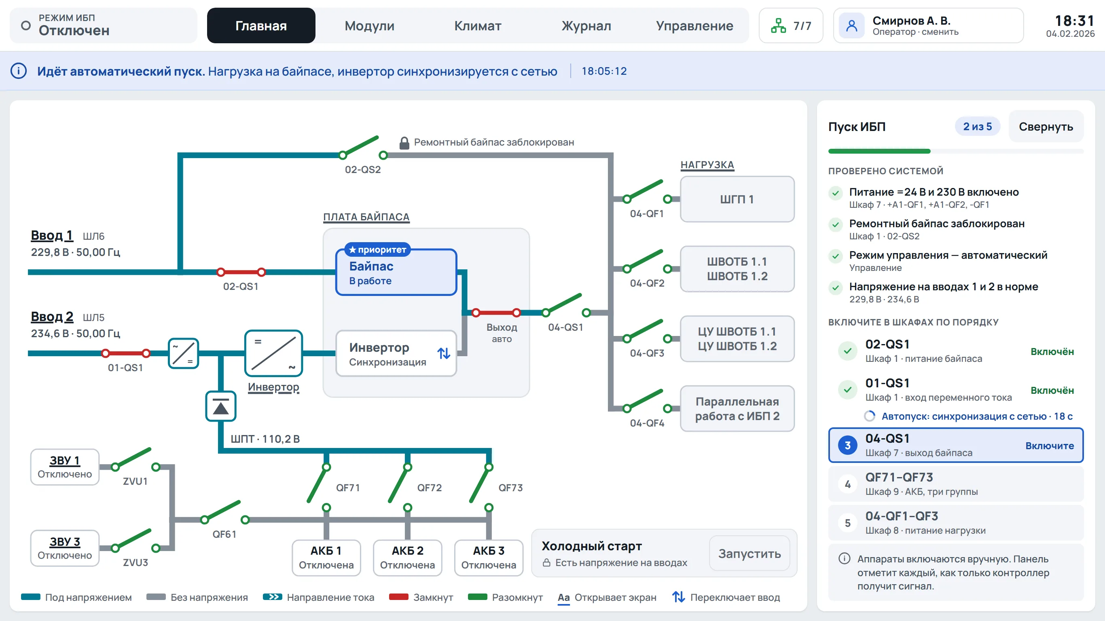Open the Ввод 2 details screen

click(52, 317)
